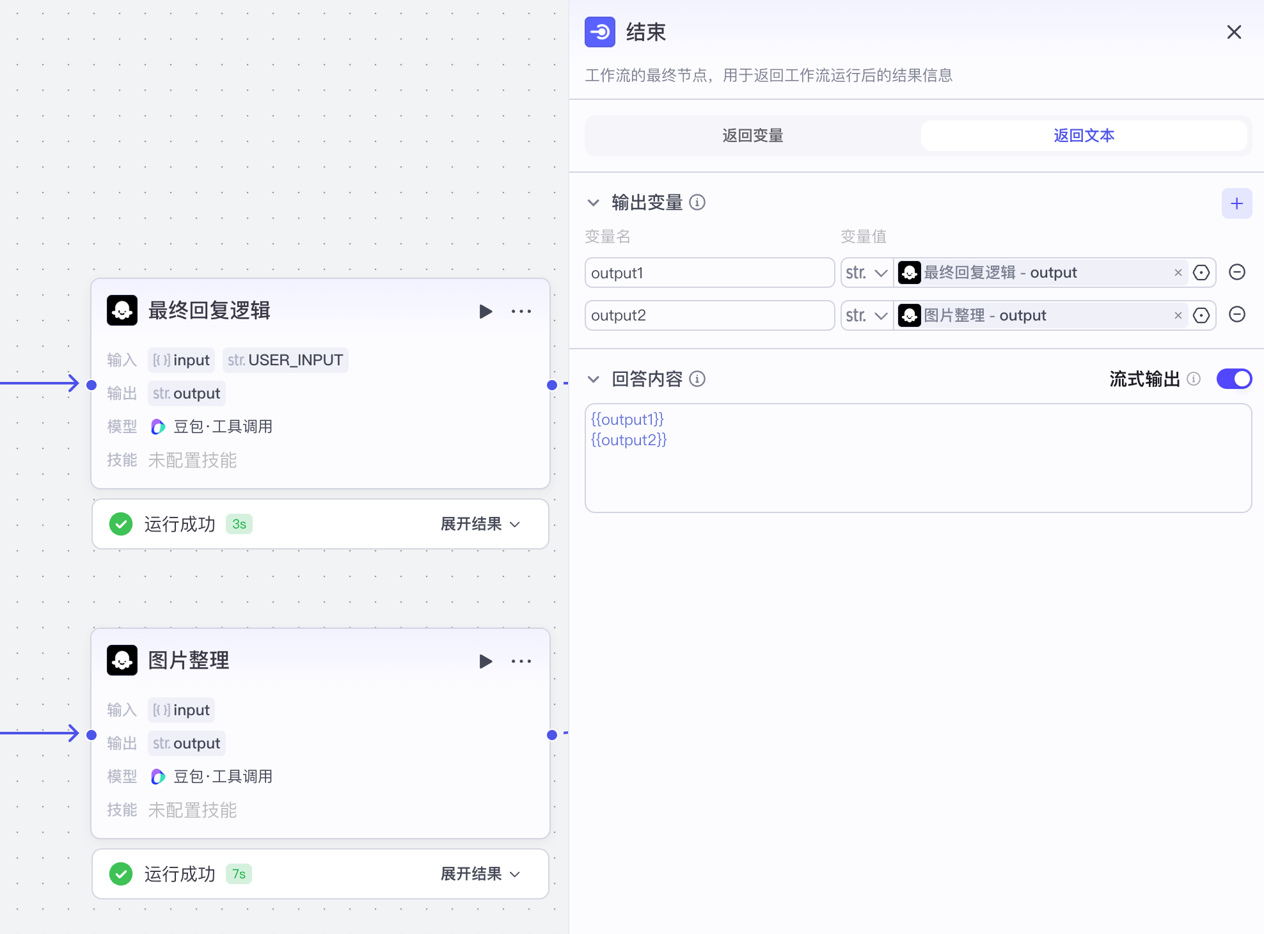Switch to the 返回变量 tab
The height and width of the screenshot is (934, 1264).
pyautogui.click(x=752, y=136)
